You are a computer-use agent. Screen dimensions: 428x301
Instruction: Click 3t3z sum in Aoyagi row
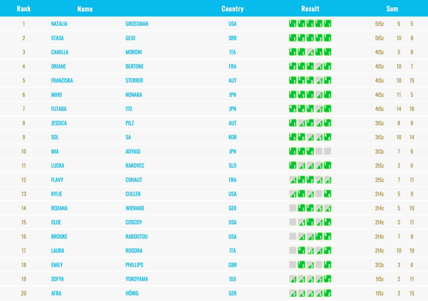click(380, 152)
